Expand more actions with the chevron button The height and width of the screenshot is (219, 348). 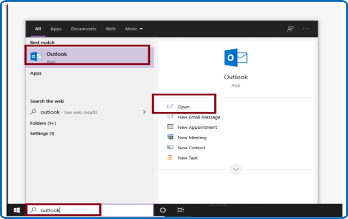pyautogui.click(x=236, y=169)
